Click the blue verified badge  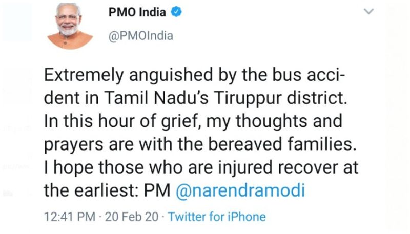[x=176, y=13]
